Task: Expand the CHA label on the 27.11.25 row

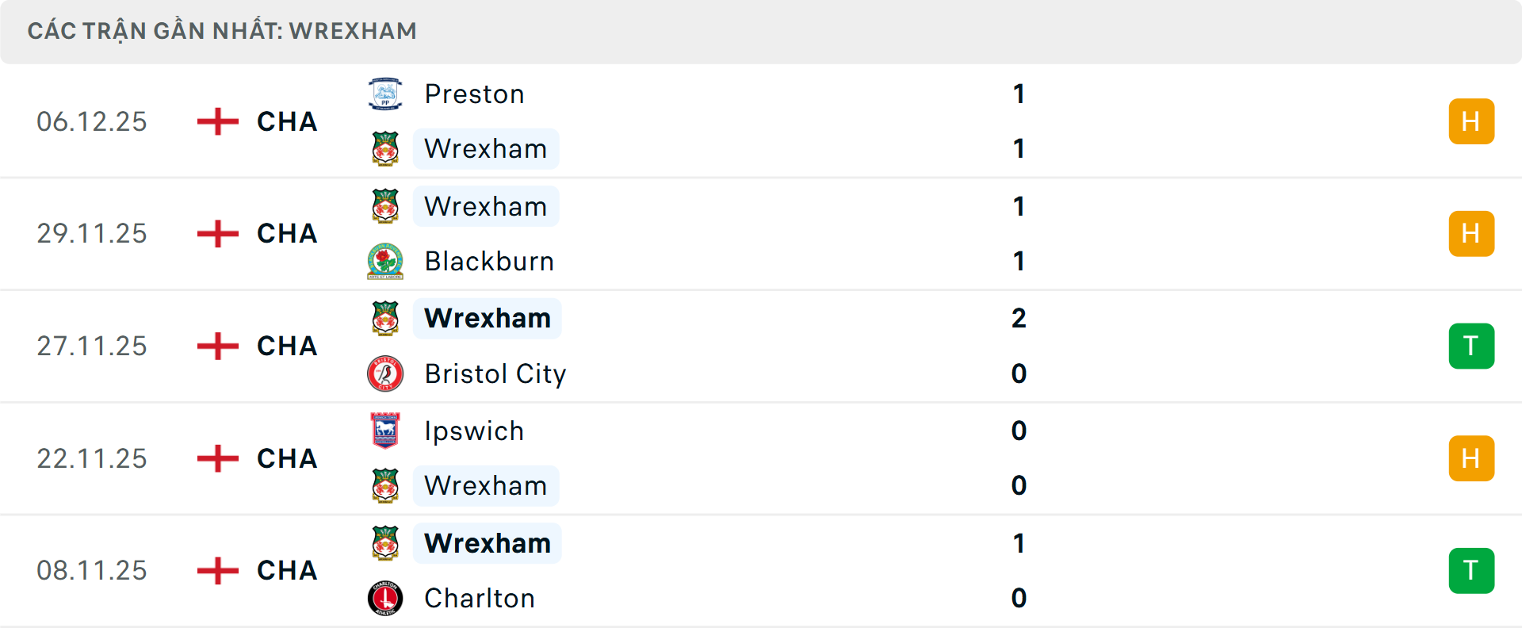Action: (285, 346)
